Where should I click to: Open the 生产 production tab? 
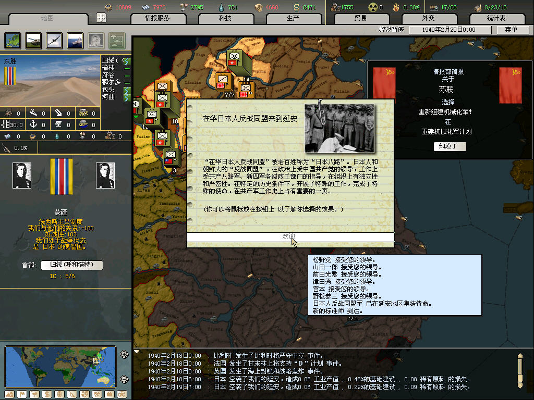pyautogui.click(x=293, y=18)
